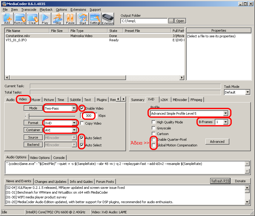The height and width of the screenshot is (216, 255).
Task: Open the Info and Guides tab
Action: (x=81, y=182)
